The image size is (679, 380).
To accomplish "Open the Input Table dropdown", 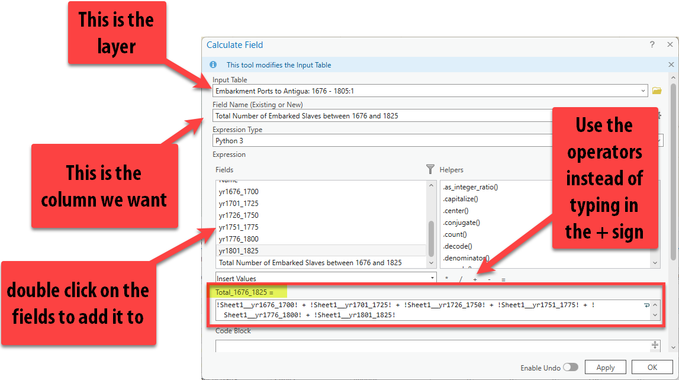I will click(643, 91).
